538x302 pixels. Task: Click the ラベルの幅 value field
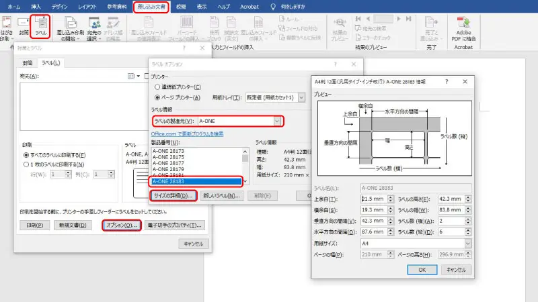451,210
